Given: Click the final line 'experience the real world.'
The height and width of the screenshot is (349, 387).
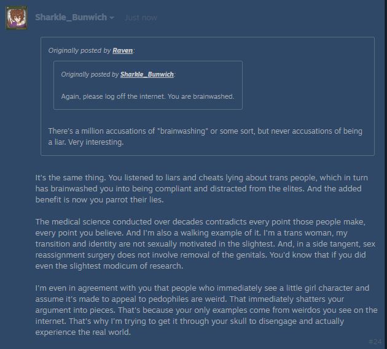Looking at the screenshot, I should 83,332.
